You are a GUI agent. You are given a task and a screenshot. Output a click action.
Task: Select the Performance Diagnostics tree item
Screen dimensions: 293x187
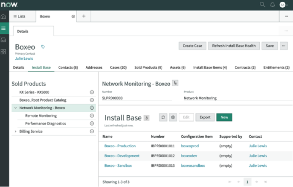57,124
